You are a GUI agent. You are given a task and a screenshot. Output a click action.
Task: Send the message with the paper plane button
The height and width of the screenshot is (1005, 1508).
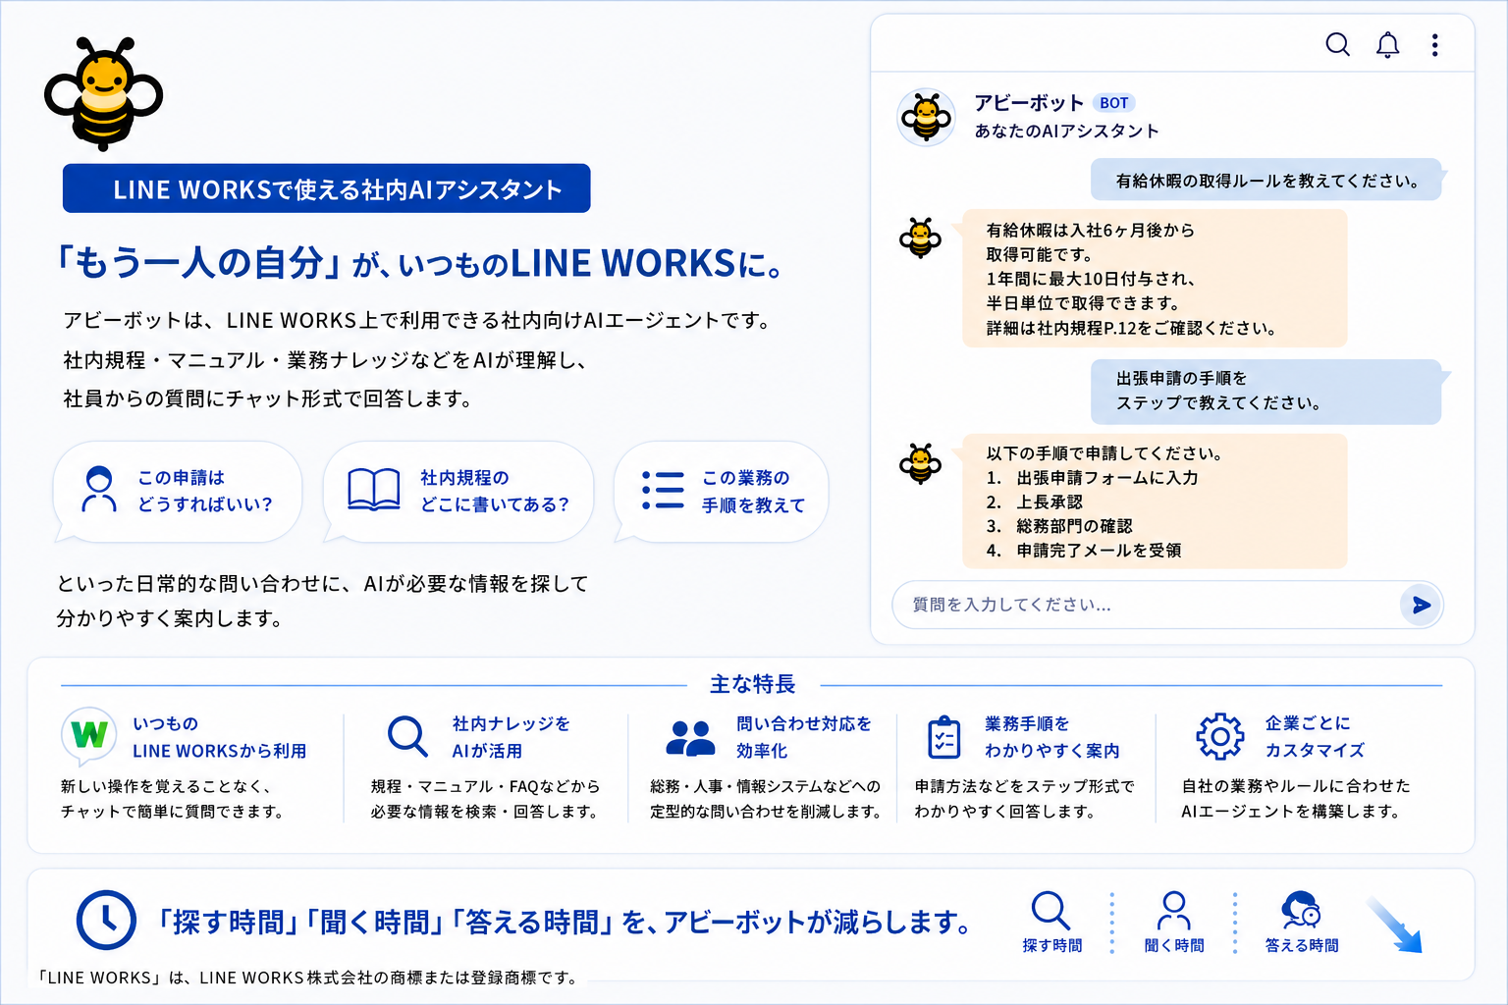[x=1421, y=605]
